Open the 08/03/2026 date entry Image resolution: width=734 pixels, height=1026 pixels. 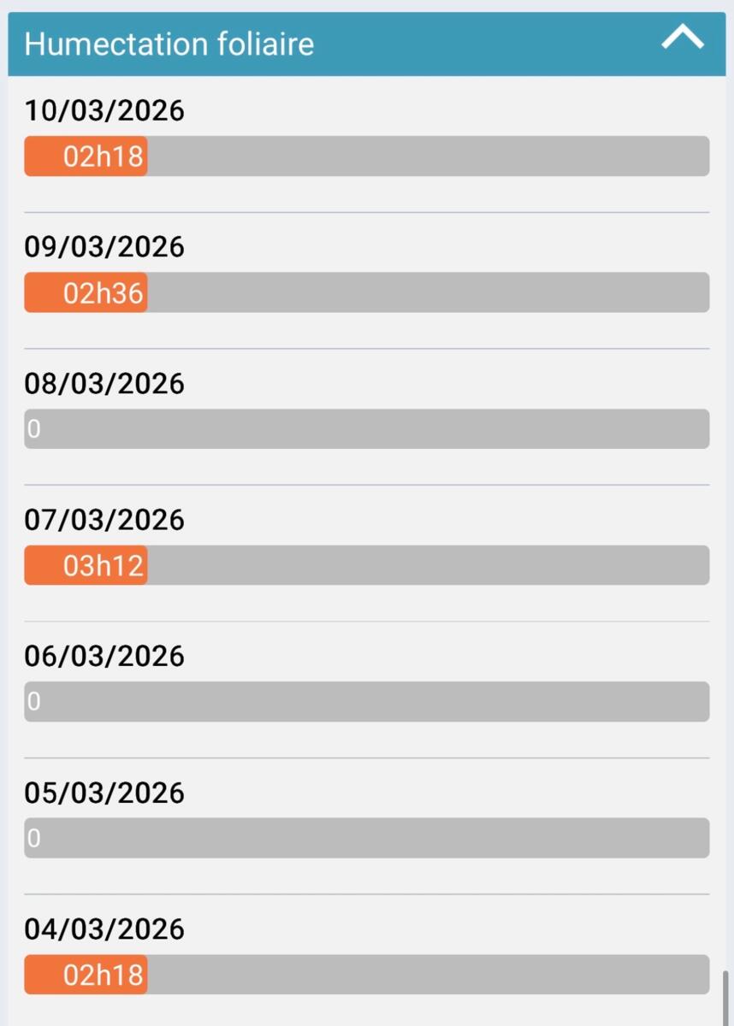[104, 384]
